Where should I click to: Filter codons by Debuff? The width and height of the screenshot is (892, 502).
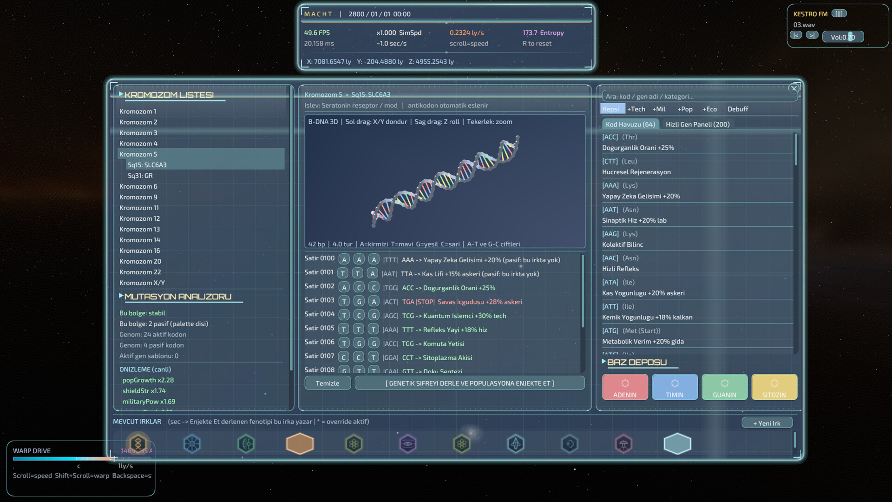click(x=738, y=109)
